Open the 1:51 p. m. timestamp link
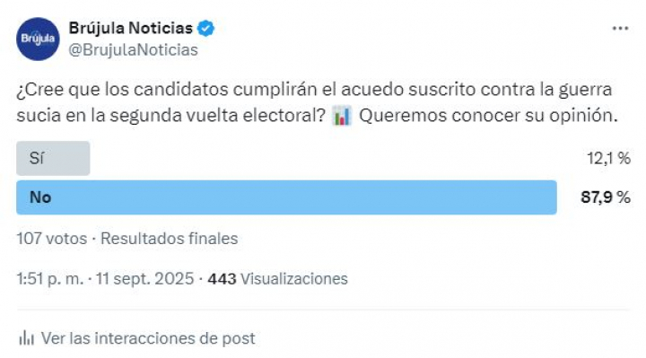 [x=50, y=279]
